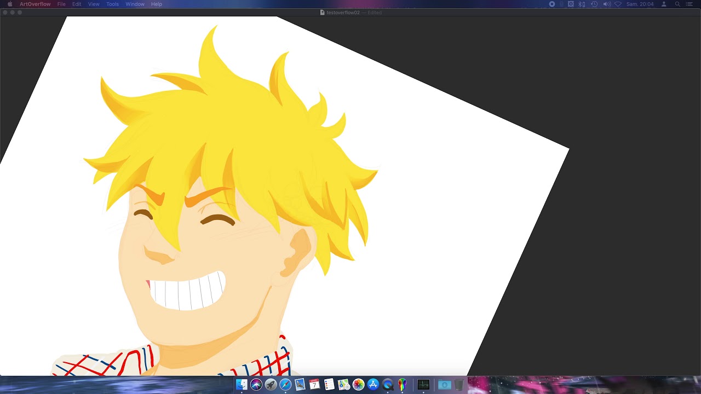Open Launchpad rocket icon in dock
The width and height of the screenshot is (701, 394).
point(271,385)
